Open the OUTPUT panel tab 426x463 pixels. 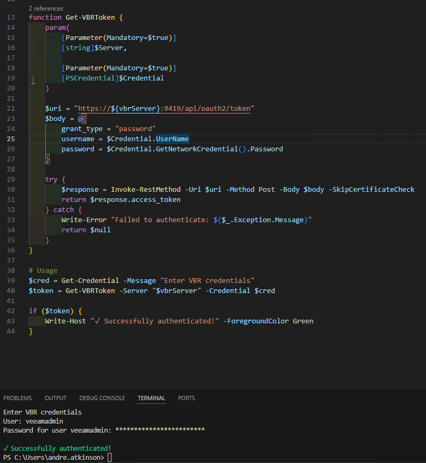pyautogui.click(x=55, y=398)
